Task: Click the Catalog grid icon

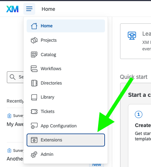Action: click(x=34, y=55)
